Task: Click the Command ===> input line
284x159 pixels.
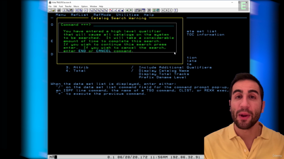Action: click(134, 25)
